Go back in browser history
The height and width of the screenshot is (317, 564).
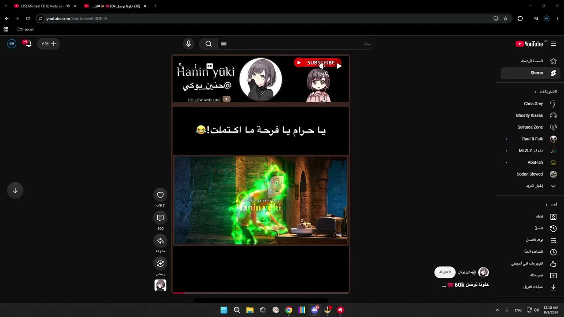(x=7, y=18)
